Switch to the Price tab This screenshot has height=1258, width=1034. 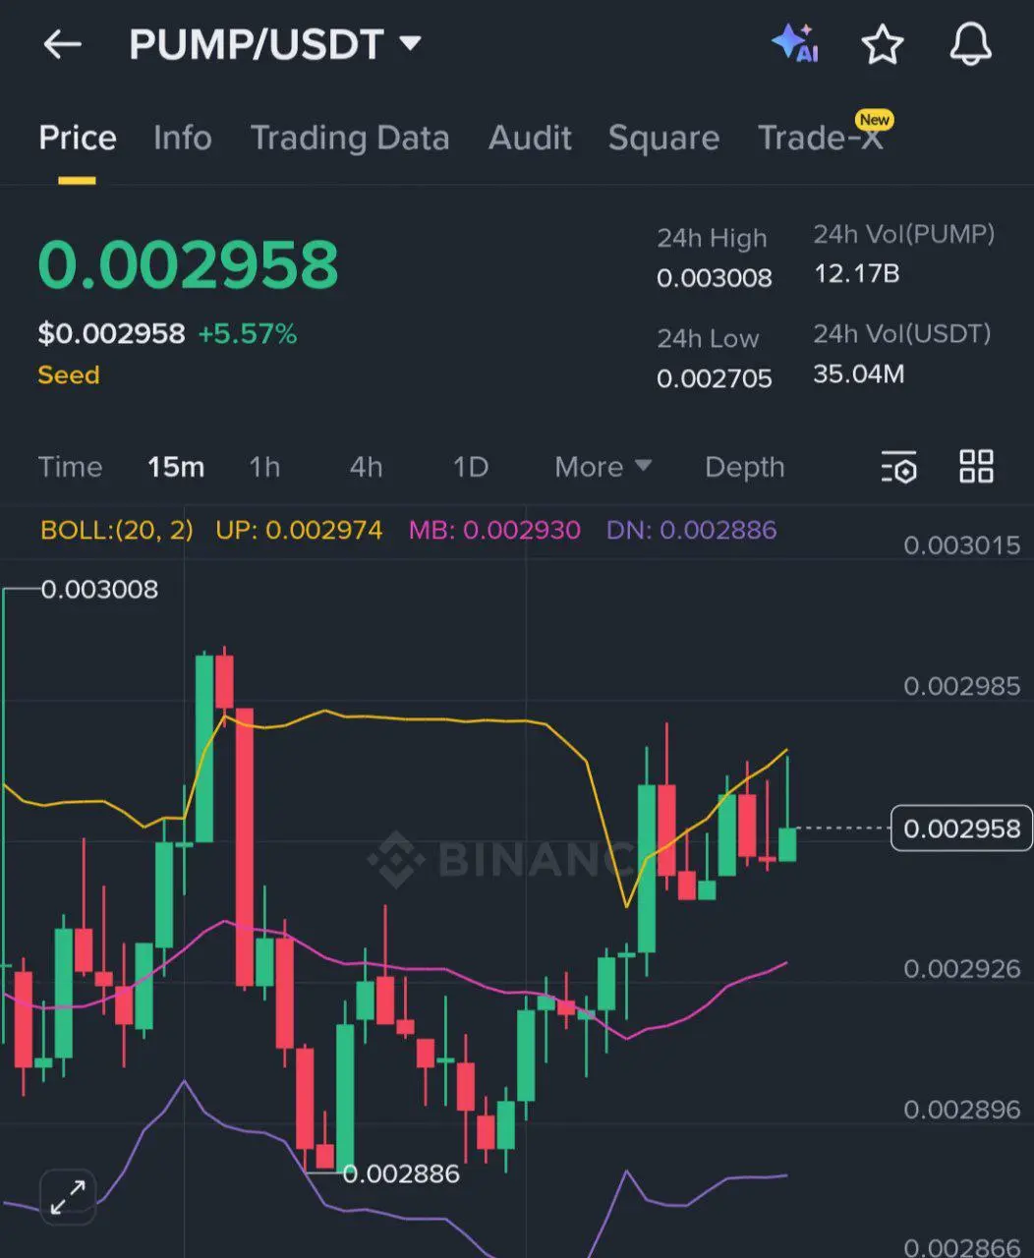click(78, 138)
